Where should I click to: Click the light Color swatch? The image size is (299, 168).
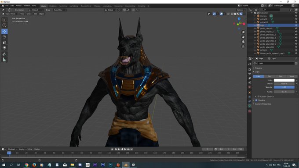[x=284, y=80]
